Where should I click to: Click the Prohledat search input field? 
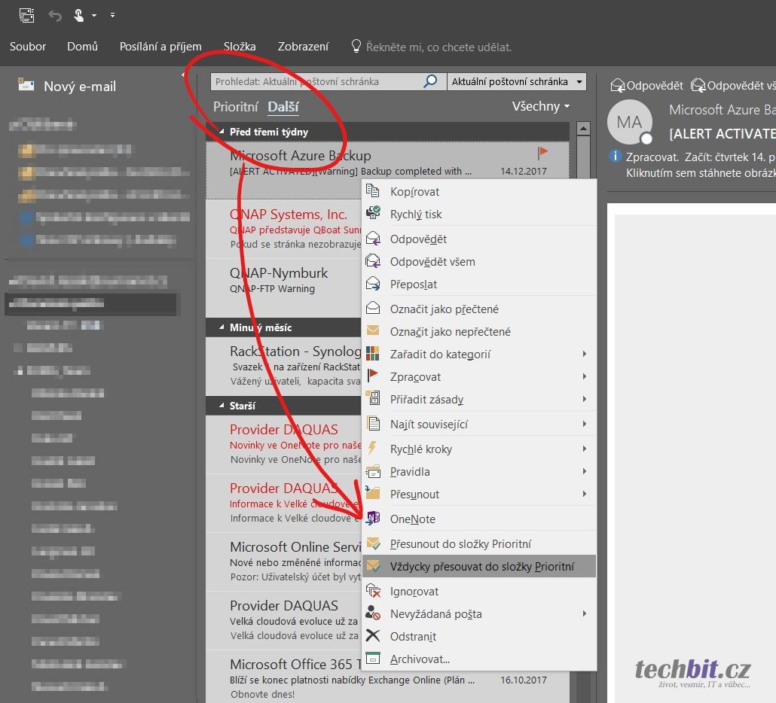[x=316, y=81]
